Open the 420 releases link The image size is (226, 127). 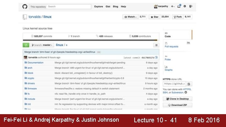(104, 36)
